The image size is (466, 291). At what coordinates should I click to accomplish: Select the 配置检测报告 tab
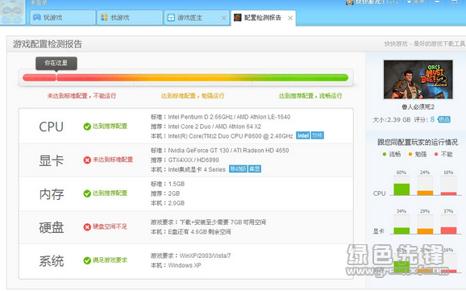click(263, 18)
